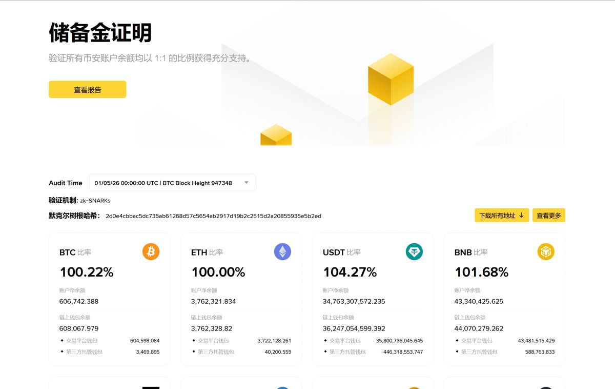
Task: Click the USDT Tether icon
Action: point(414,252)
